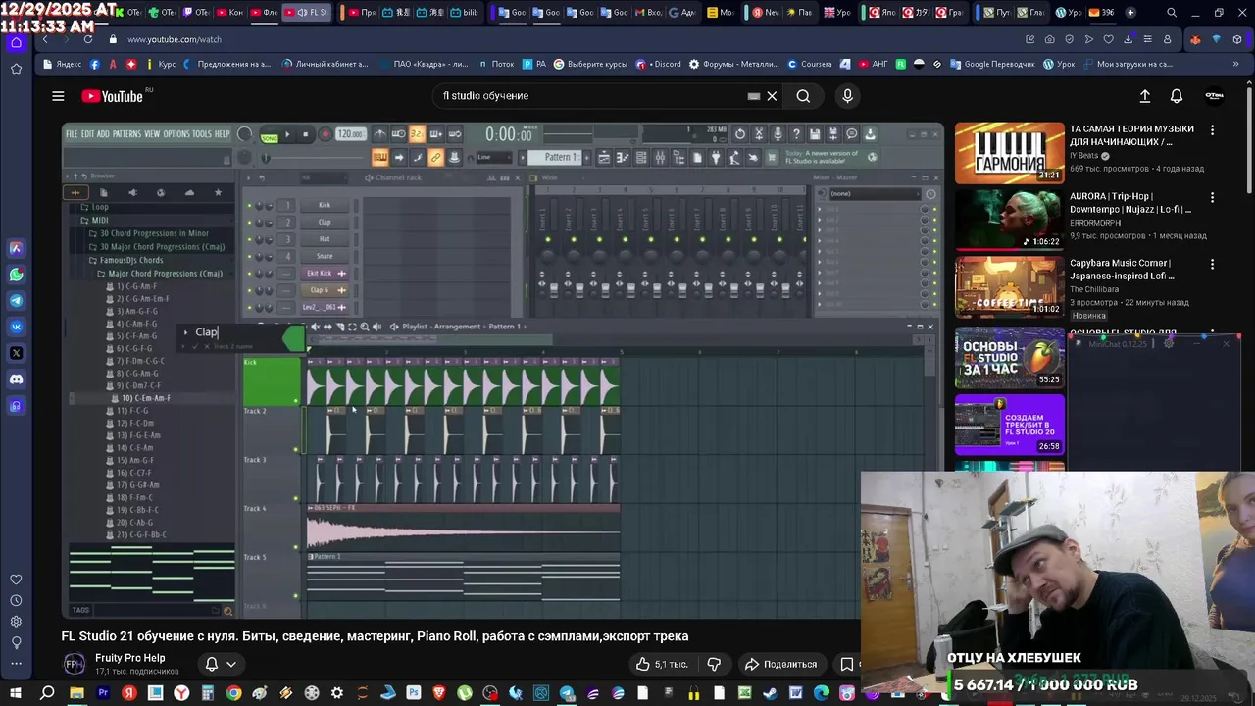Open VK in the browser sidebar

tap(16, 327)
